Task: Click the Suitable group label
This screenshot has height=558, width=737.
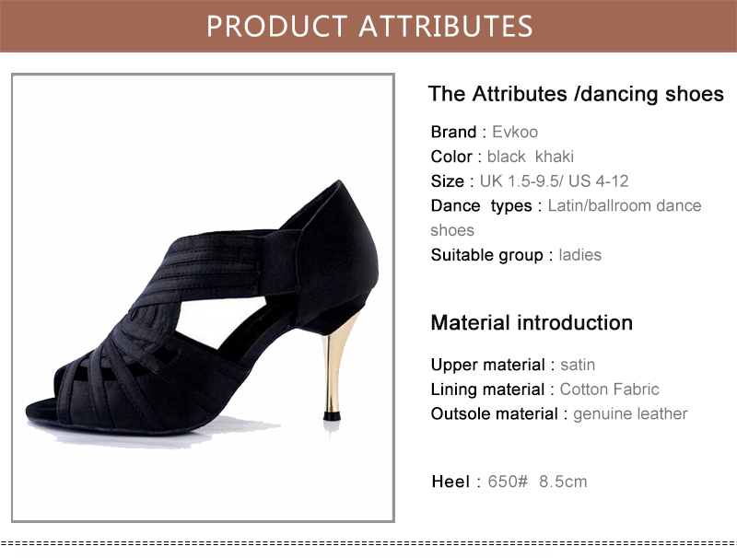Action: 486,255
